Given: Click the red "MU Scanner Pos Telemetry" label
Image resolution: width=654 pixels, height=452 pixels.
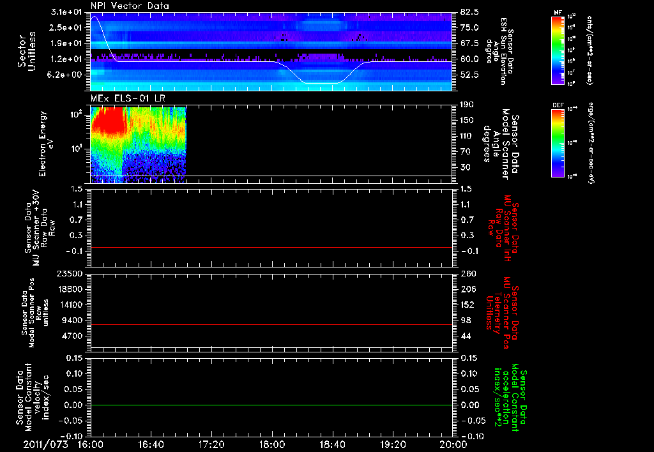Looking at the screenshot, I should pyautogui.click(x=502, y=313).
